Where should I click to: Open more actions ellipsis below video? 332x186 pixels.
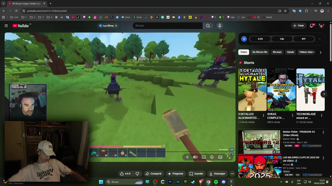(232, 174)
